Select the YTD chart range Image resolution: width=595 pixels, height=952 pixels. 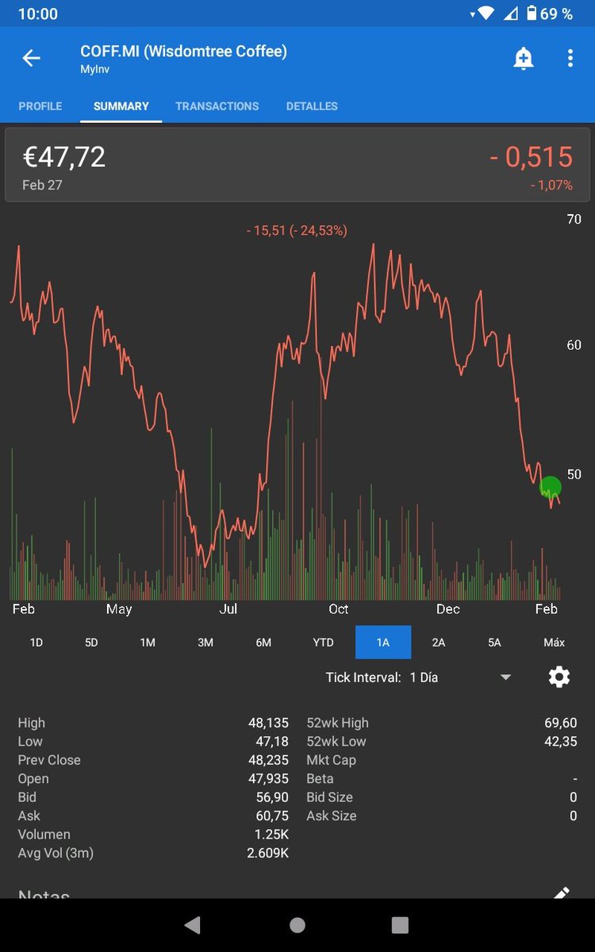point(324,643)
